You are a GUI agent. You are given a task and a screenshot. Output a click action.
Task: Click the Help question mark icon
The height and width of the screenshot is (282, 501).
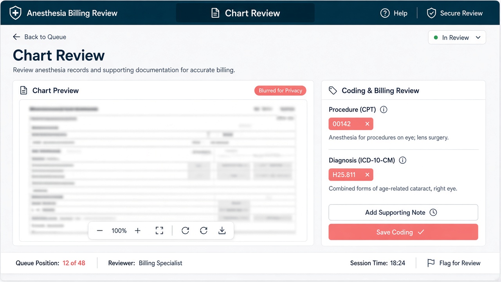tap(385, 13)
